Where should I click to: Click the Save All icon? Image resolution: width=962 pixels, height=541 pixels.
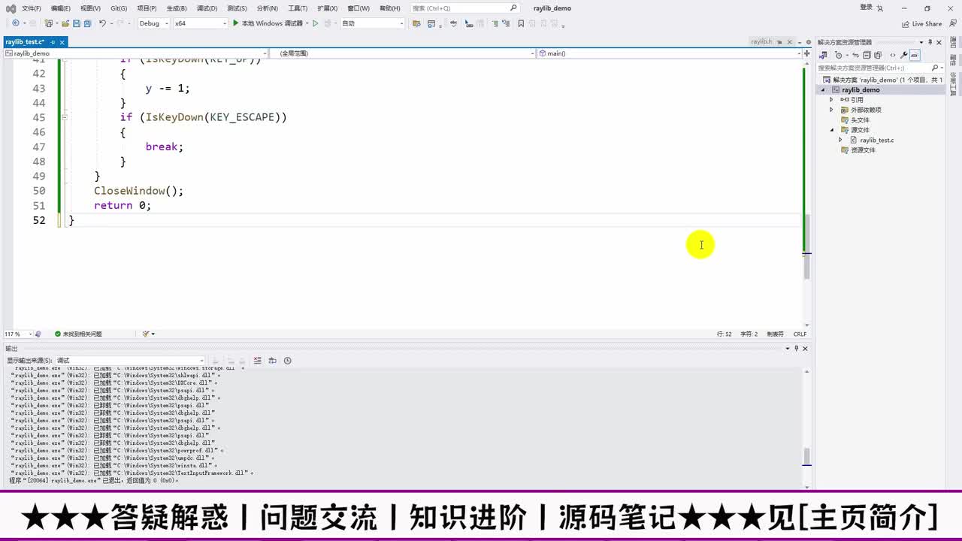[x=87, y=23]
